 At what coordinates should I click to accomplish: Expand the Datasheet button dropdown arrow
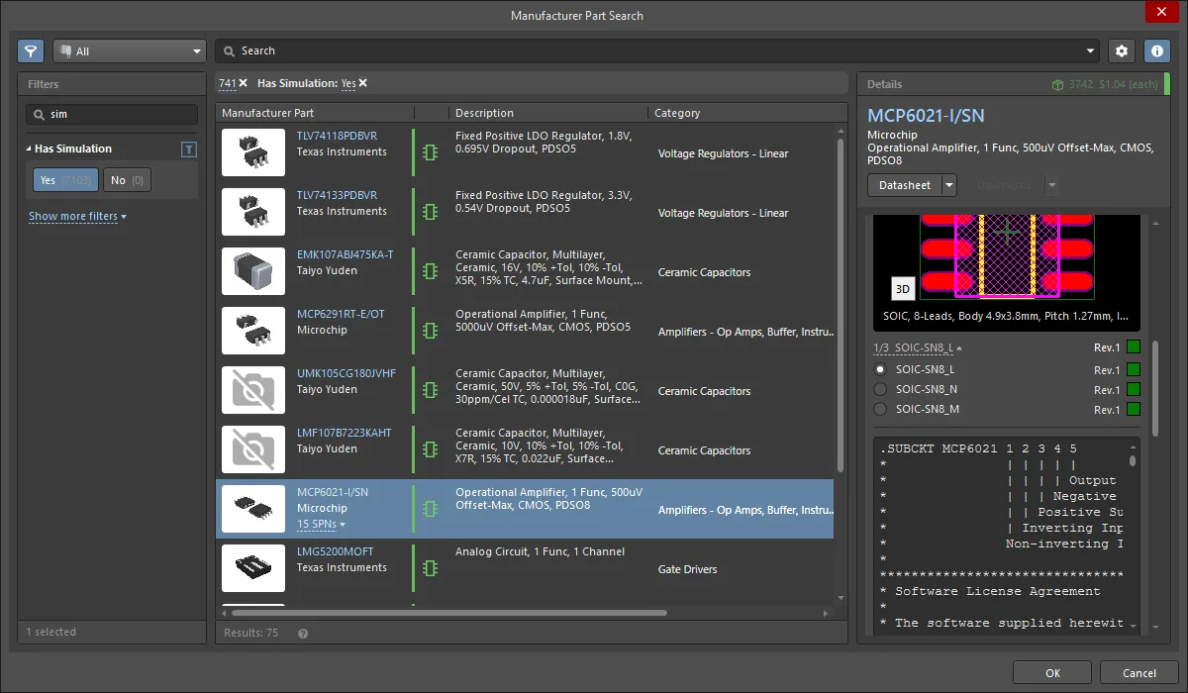[949, 185]
